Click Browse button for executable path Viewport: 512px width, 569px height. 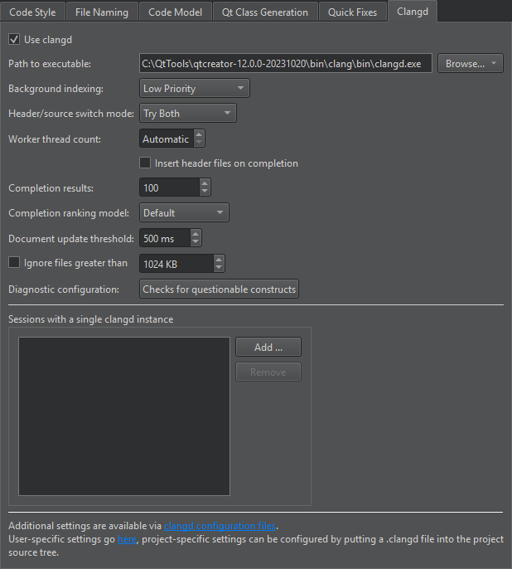point(469,64)
